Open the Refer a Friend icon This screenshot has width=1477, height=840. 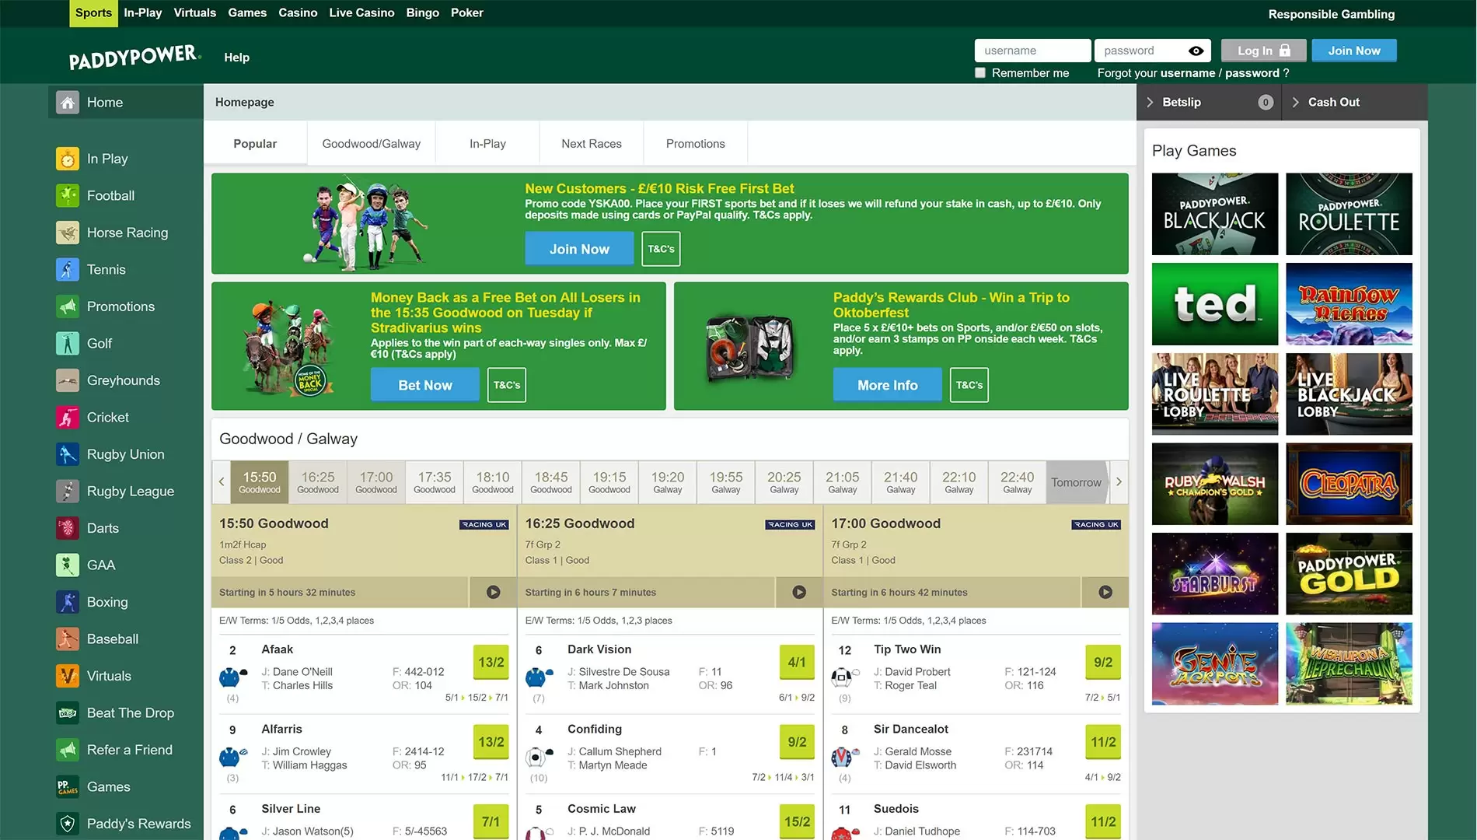68,750
